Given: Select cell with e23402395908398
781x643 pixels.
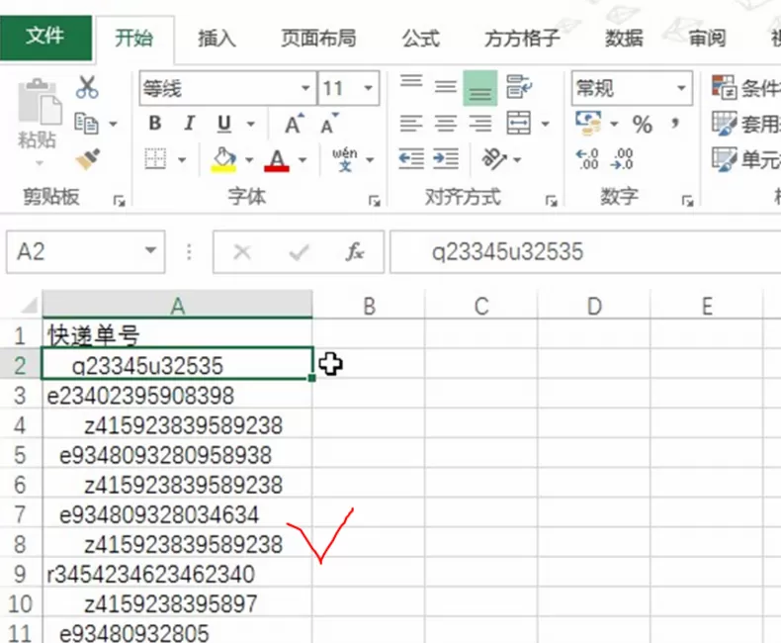Looking at the screenshot, I should (x=177, y=396).
